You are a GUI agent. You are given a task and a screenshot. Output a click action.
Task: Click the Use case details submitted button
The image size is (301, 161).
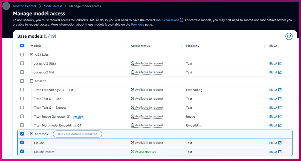[x=77, y=134]
